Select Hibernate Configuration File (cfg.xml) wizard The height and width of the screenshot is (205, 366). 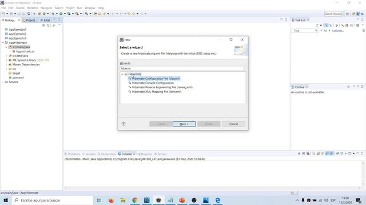(156, 79)
